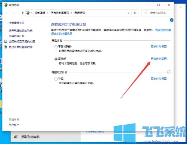Collapse the 隐藏附加计划 section

[x=169, y=72]
